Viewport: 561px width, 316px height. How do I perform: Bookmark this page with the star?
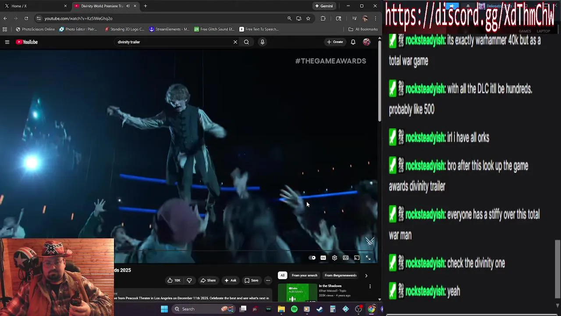tap(308, 18)
